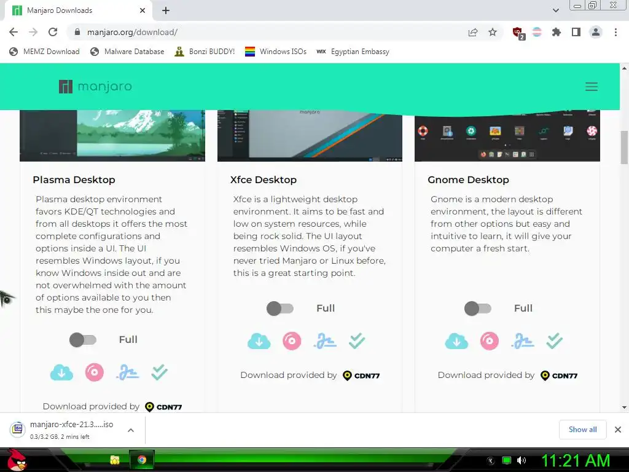Image resolution: width=629 pixels, height=472 pixels.
Task: Click the 11:21 AM taskbar clock
Action: coord(576,461)
